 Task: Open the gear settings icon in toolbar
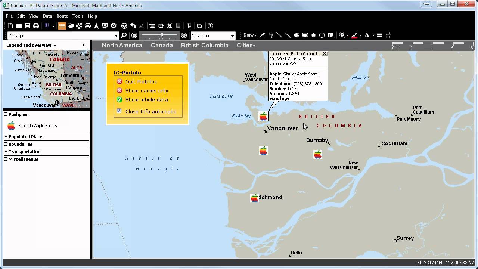tap(114, 26)
